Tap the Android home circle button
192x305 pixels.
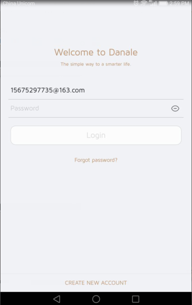[x=96, y=299]
